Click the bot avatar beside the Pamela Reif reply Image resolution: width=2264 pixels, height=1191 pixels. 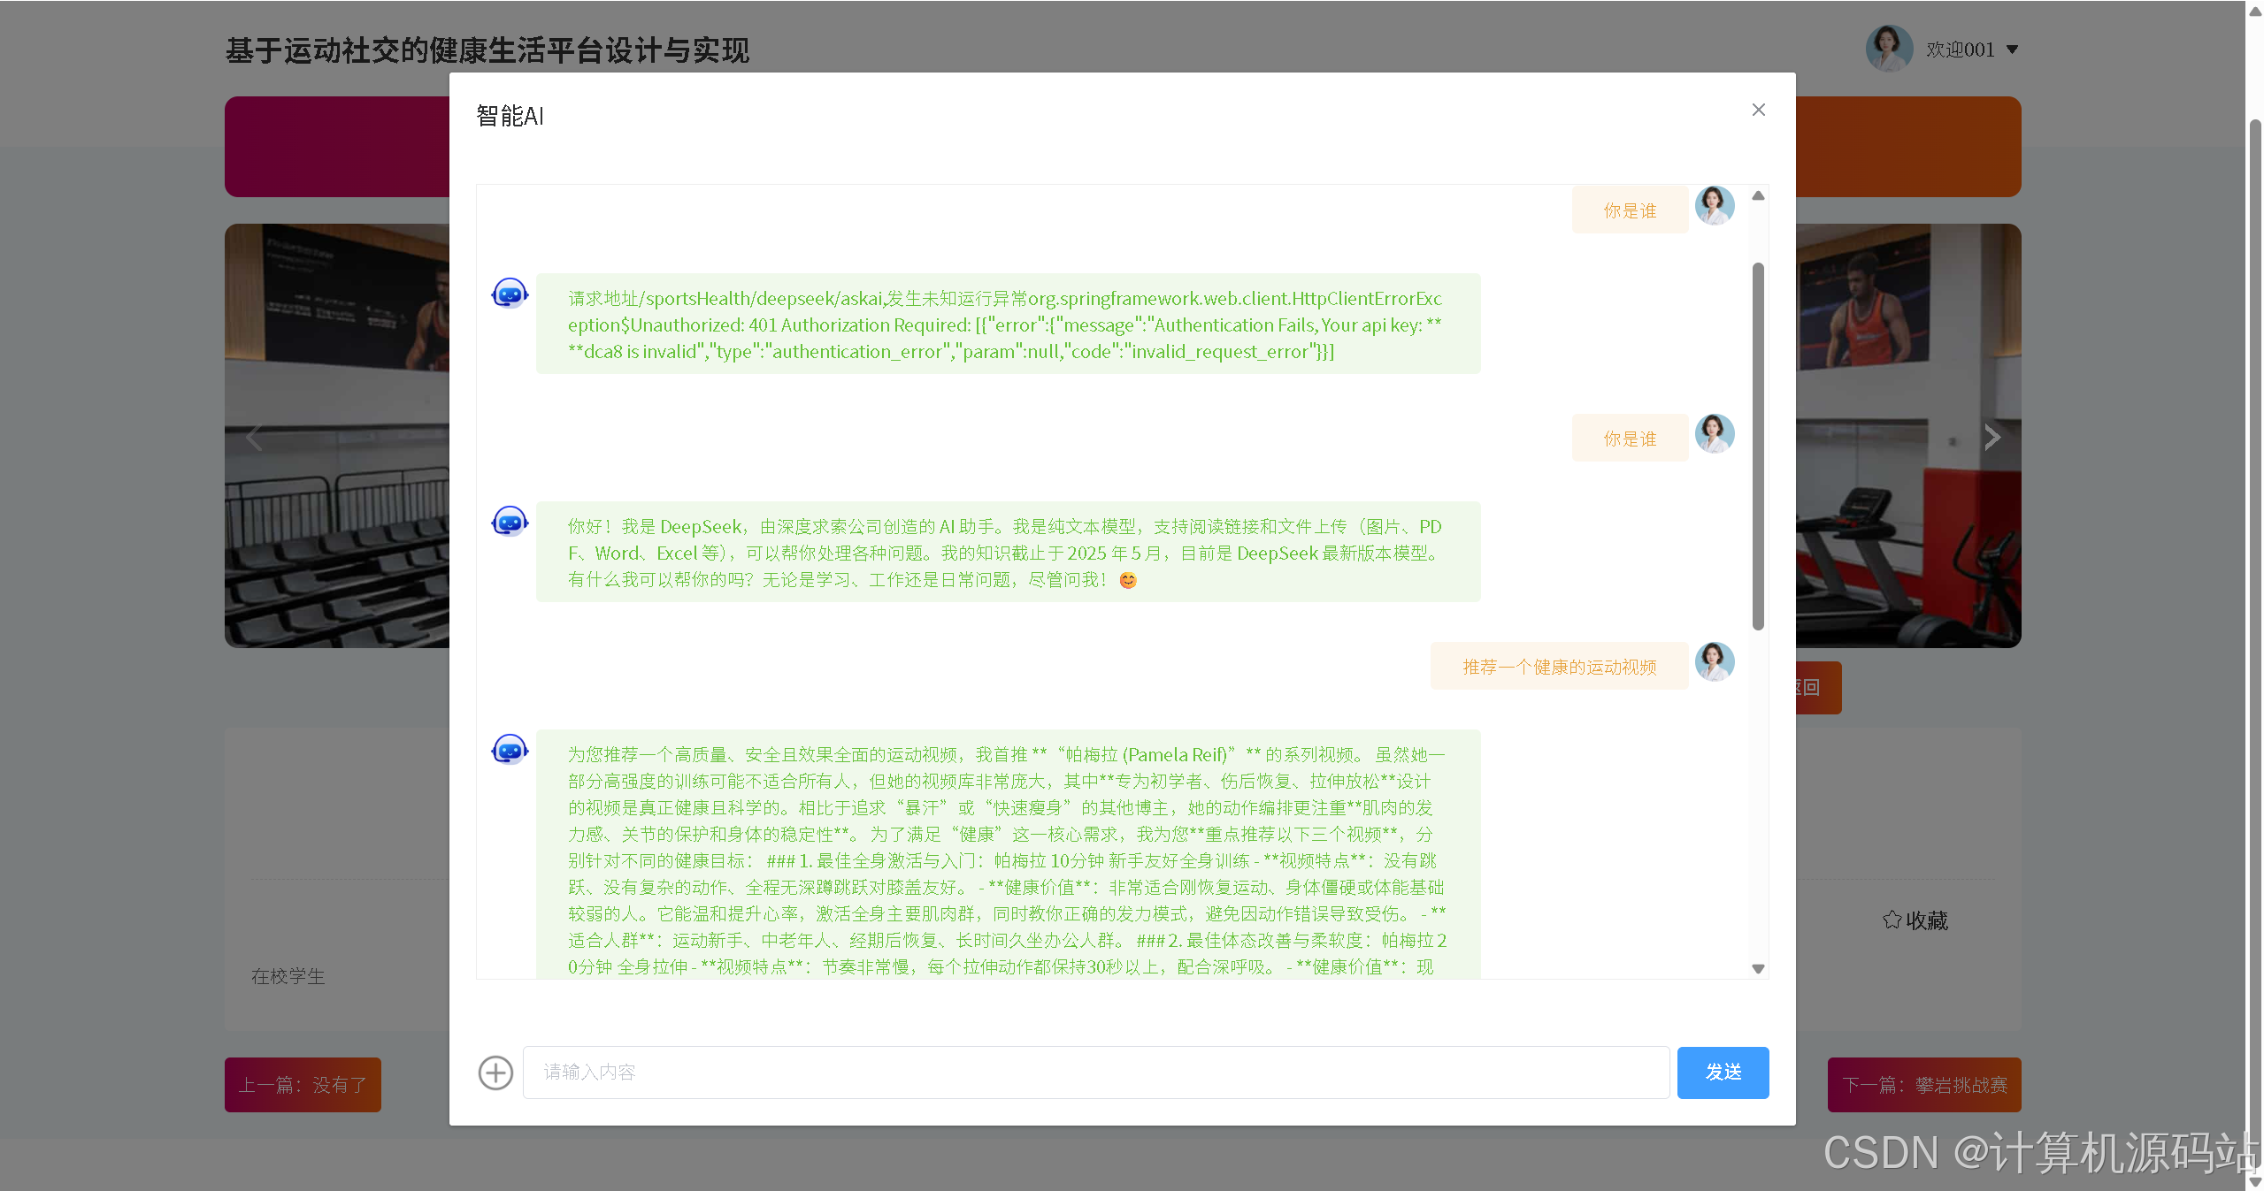tap(510, 749)
